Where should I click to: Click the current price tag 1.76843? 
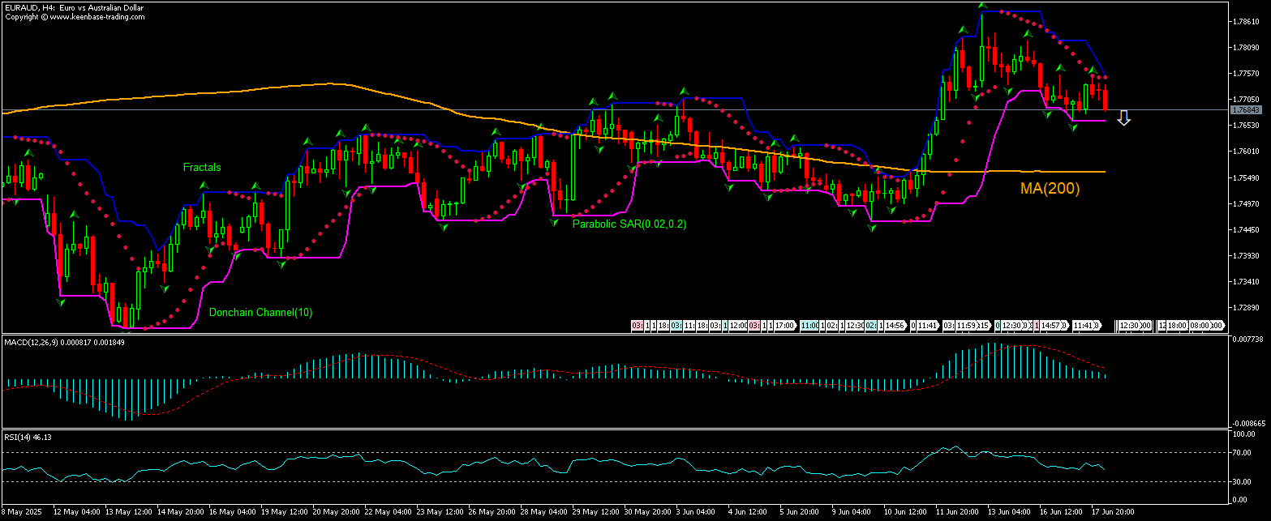(x=1245, y=109)
